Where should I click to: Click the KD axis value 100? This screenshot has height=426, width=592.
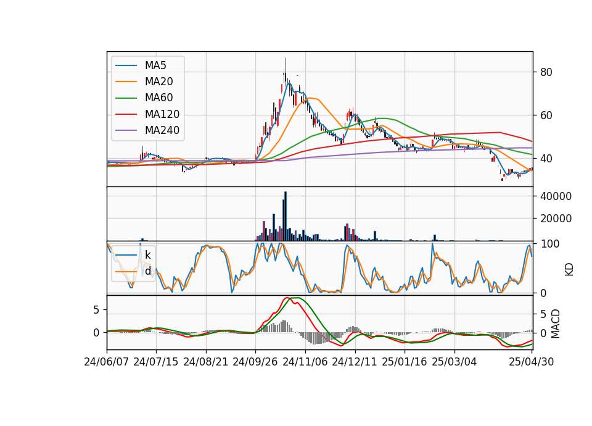coord(550,244)
